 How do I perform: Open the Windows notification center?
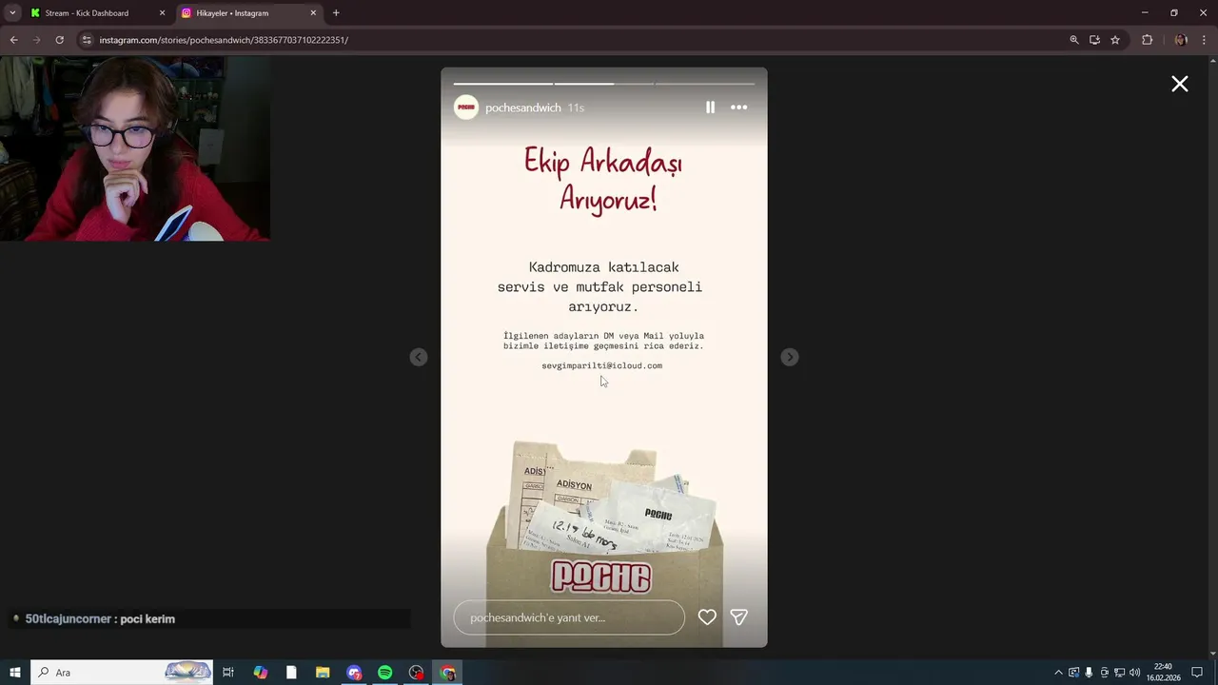(1197, 673)
